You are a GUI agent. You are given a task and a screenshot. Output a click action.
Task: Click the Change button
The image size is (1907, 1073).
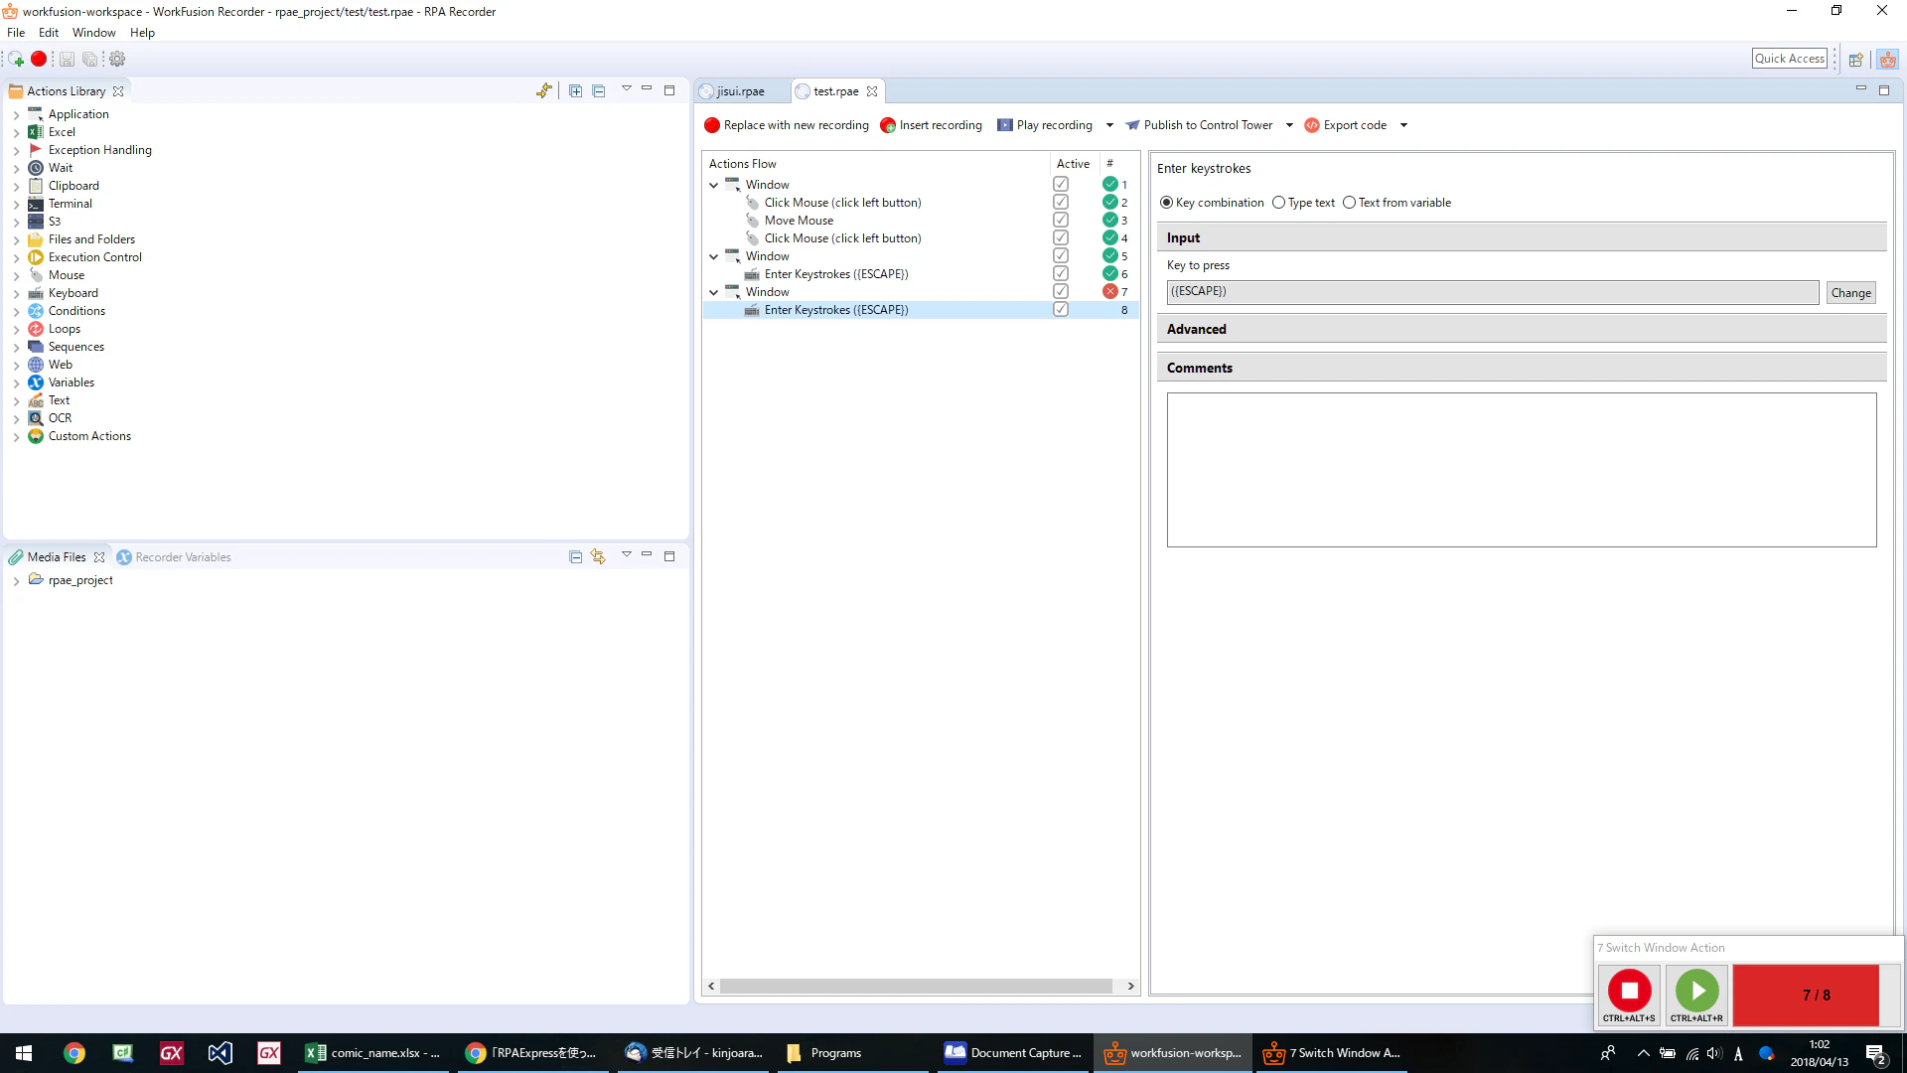1850,292
